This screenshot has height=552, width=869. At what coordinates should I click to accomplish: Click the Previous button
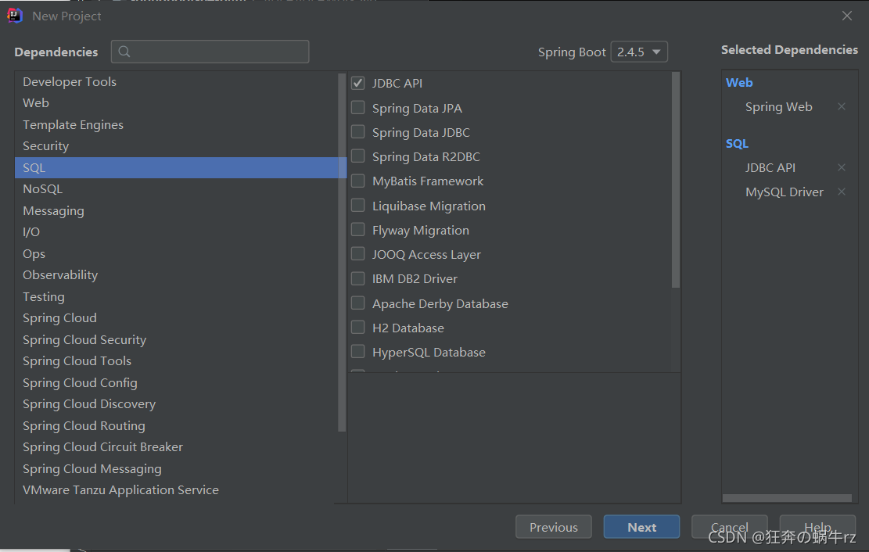(553, 527)
